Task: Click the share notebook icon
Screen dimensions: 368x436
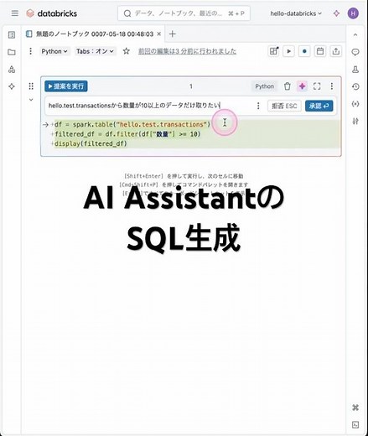Action: click(x=336, y=51)
